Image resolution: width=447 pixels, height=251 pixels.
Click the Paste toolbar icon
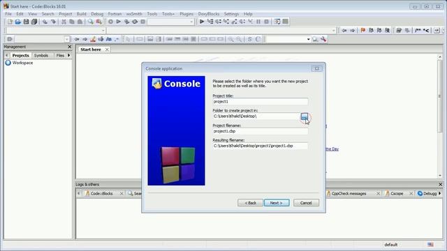point(80,22)
